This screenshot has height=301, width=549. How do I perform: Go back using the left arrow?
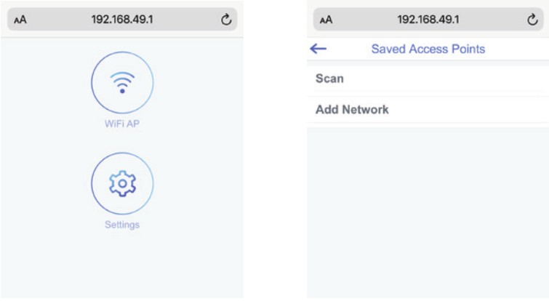click(x=318, y=49)
